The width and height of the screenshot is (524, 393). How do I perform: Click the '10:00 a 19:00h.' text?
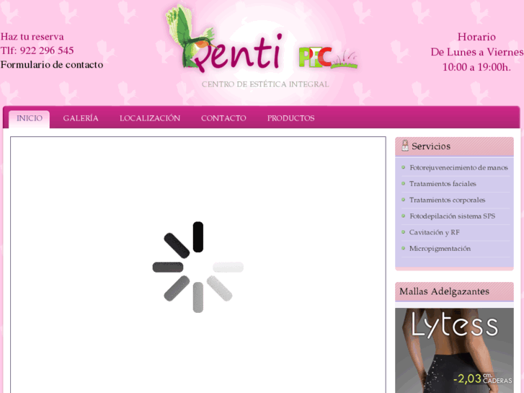(476, 67)
